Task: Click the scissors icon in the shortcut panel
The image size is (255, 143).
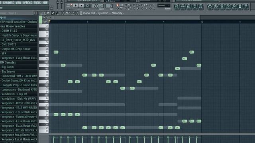Action: point(228,6)
